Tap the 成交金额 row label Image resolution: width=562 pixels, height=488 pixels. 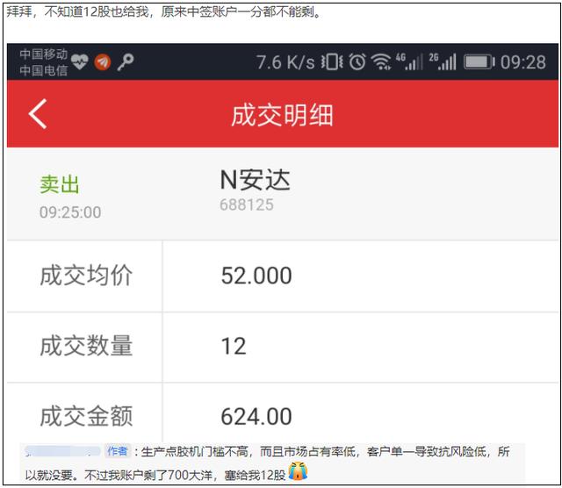point(86,416)
